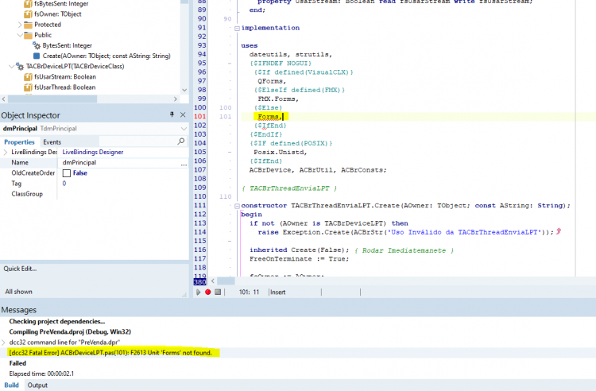Stop macro recording
596x391 pixels.
point(218,292)
